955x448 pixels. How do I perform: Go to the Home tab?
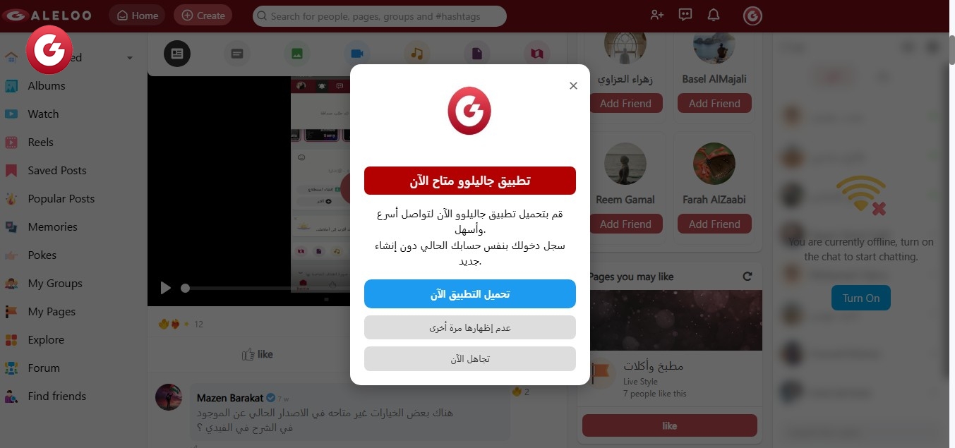point(137,16)
